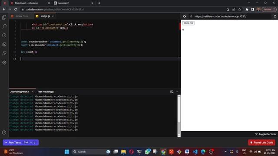Click the help question mark icon

coord(4,133)
